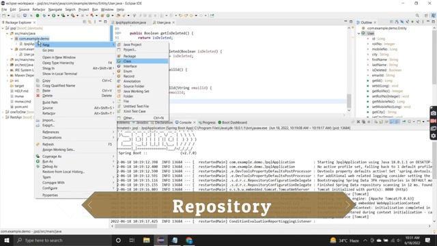
Task: Expand the oneToOne project node
Action: click(3, 112)
